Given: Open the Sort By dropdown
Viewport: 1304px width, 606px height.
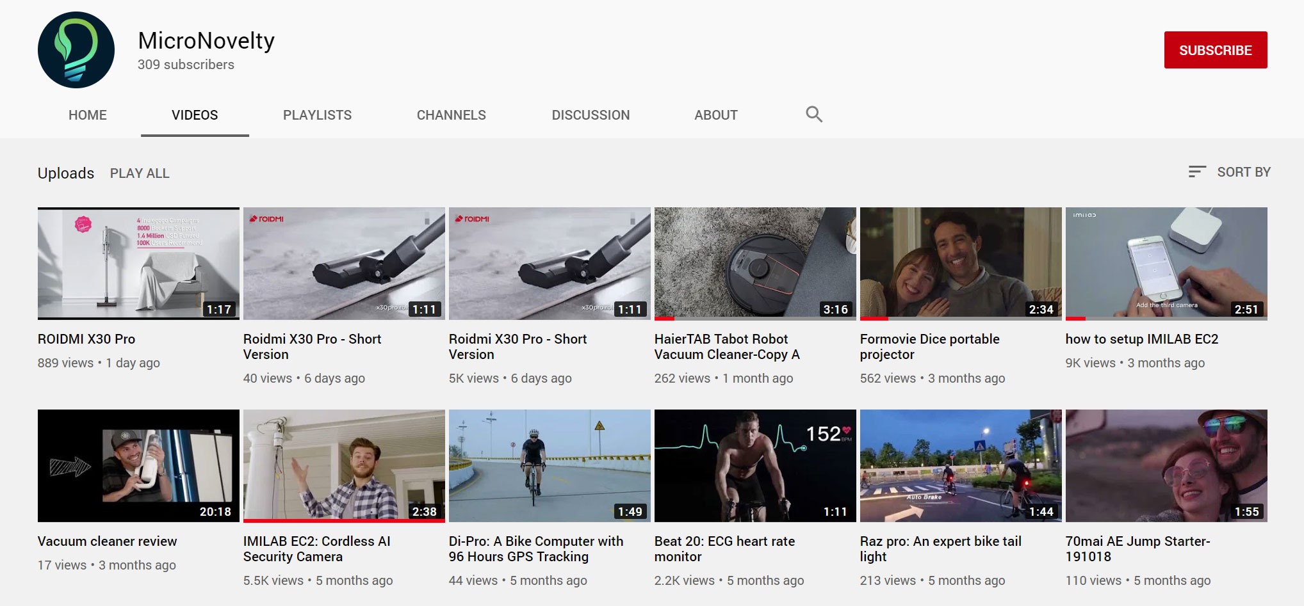Looking at the screenshot, I should coord(1229,171).
